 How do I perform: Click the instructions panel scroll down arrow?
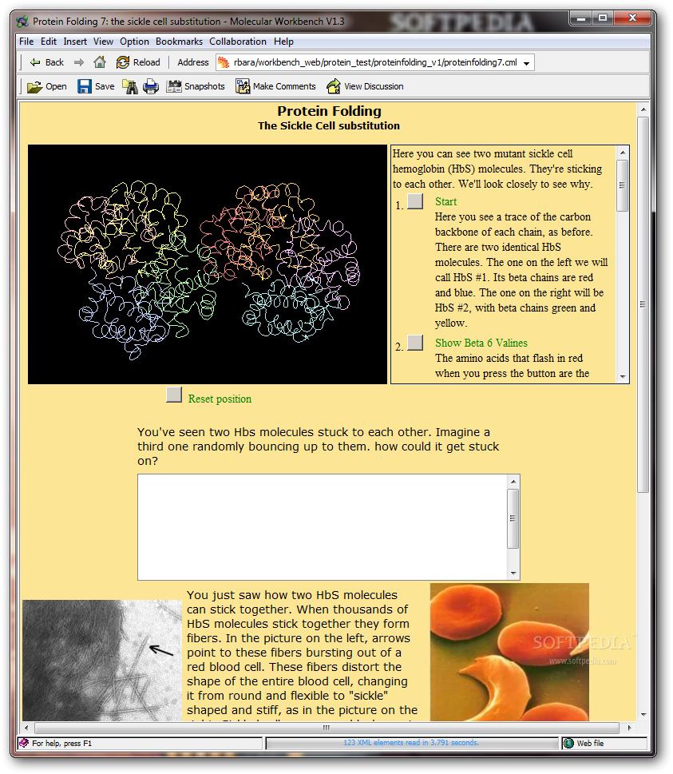point(623,377)
